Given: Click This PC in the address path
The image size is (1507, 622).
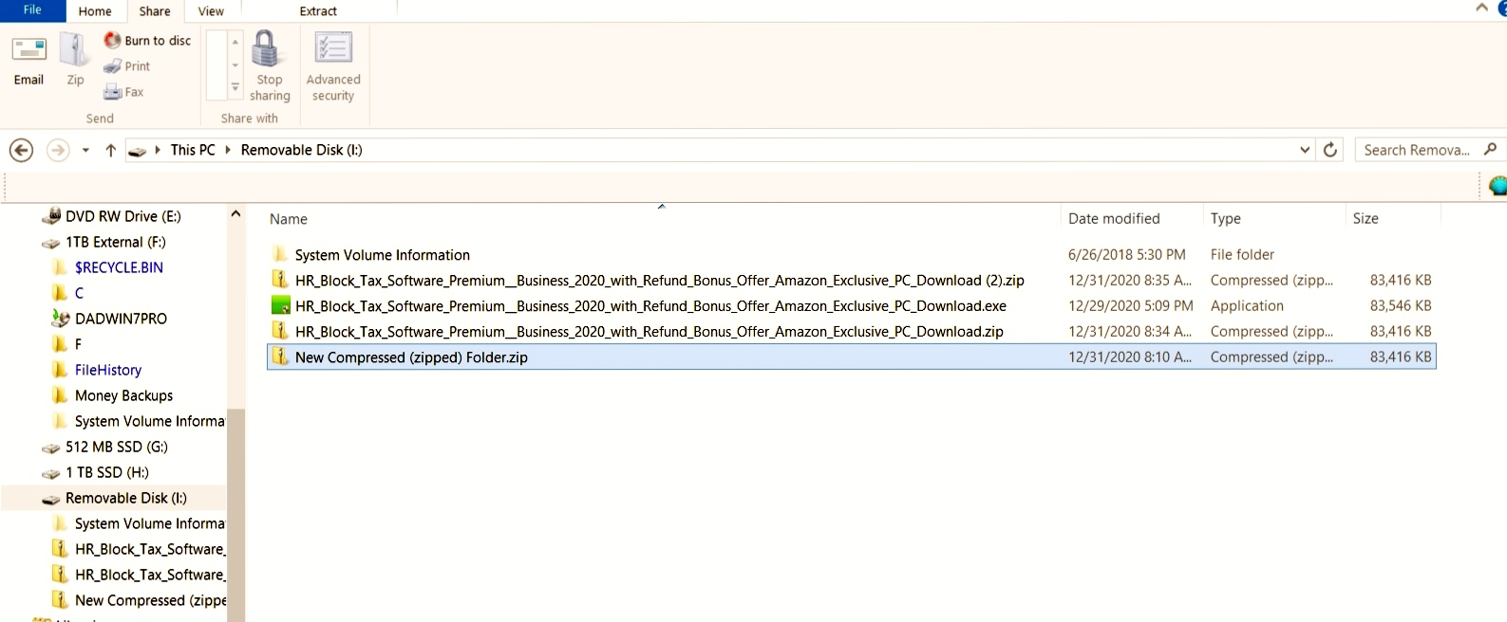Looking at the screenshot, I should pyautogui.click(x=193, y=150).
